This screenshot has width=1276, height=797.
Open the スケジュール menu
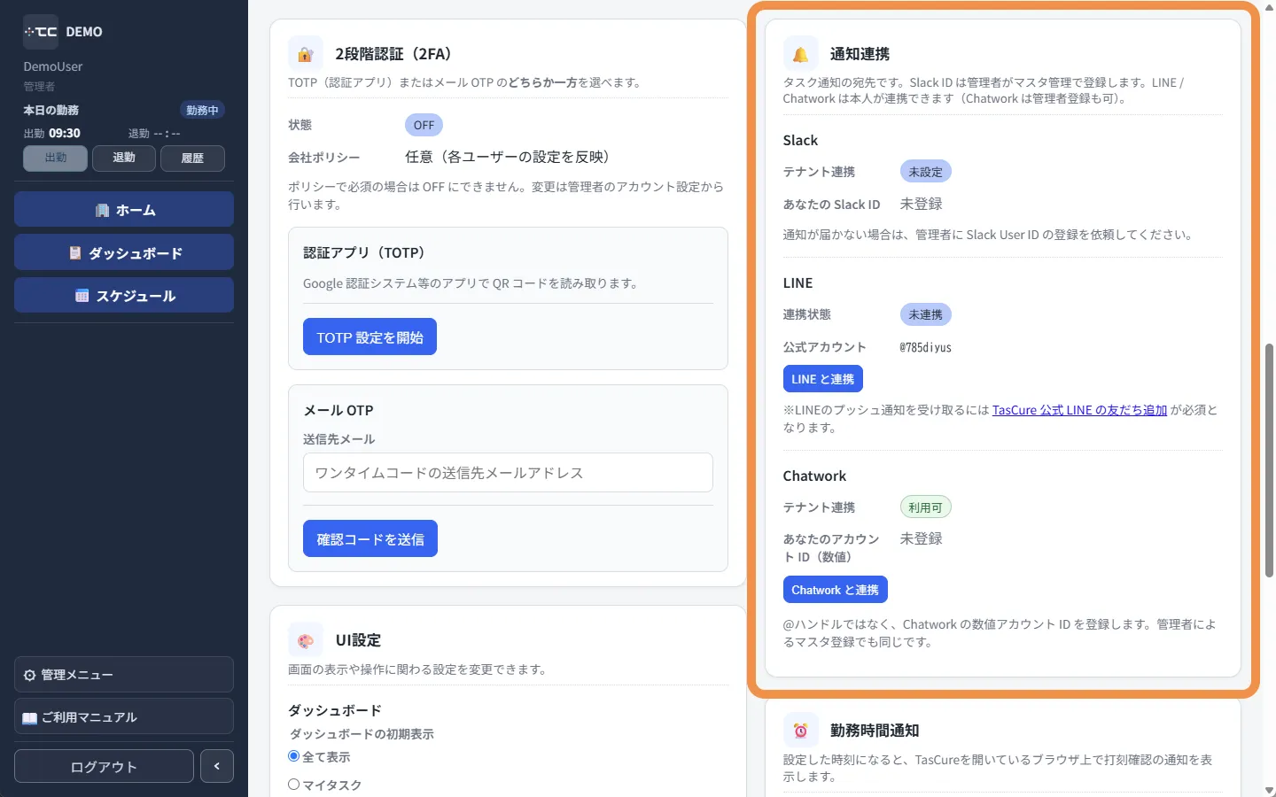pyautogui.click(x=124, y=295)
